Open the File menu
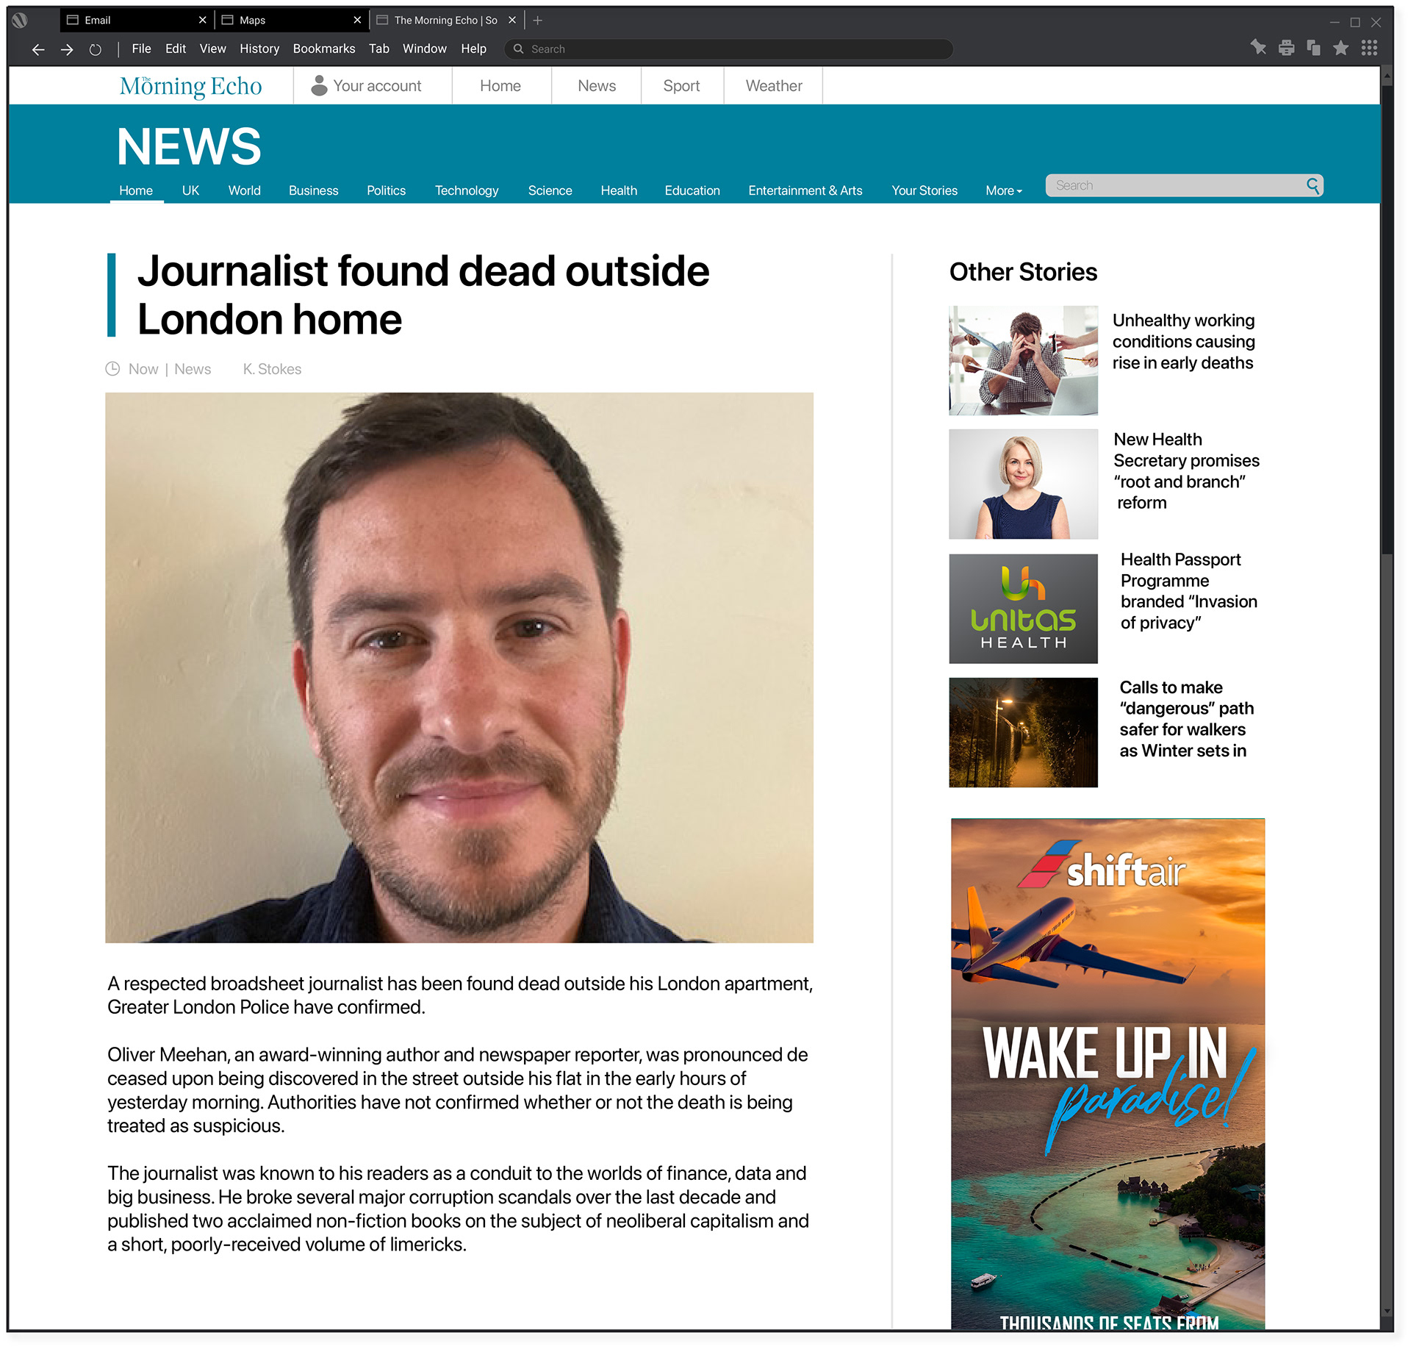1411x1349 pixels. 141,49
